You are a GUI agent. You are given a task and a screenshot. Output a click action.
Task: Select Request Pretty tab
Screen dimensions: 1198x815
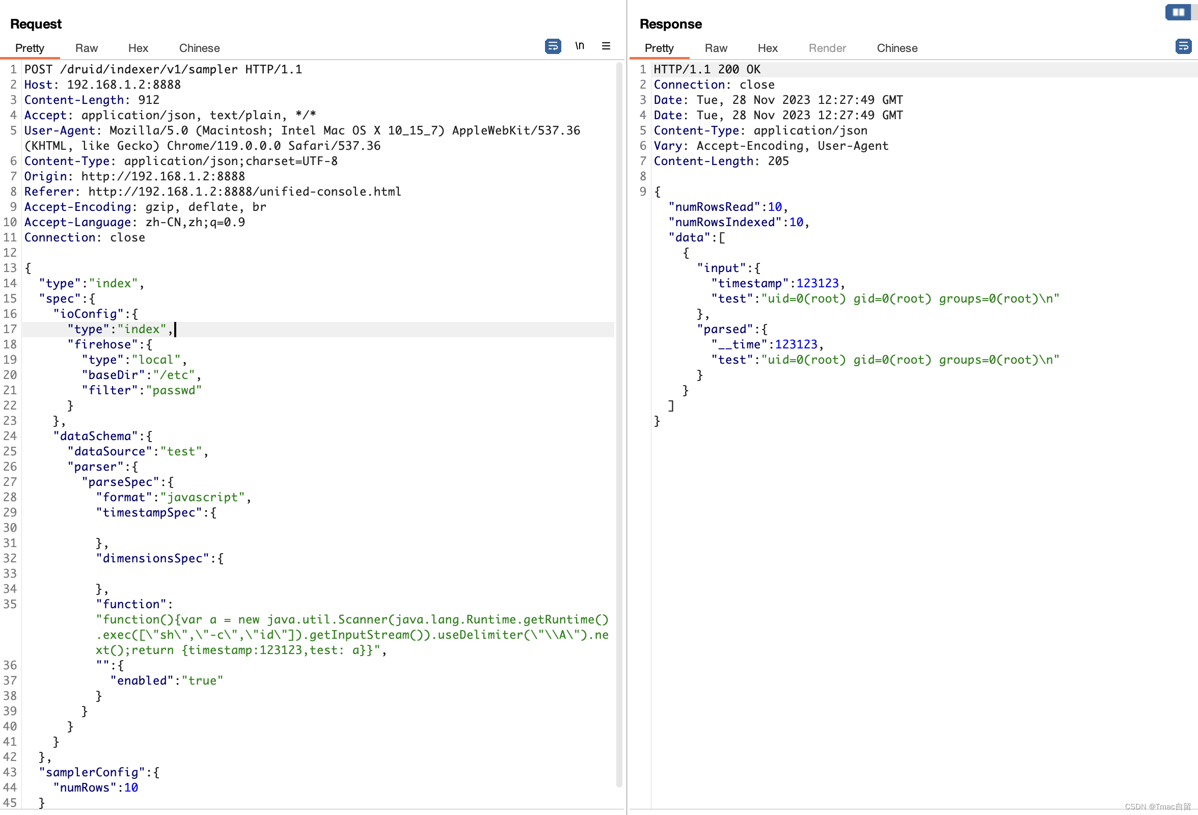[30, 48]
